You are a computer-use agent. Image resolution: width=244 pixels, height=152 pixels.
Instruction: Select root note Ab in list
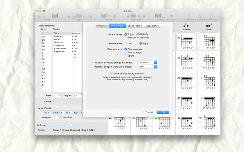[x=46, y=72]
